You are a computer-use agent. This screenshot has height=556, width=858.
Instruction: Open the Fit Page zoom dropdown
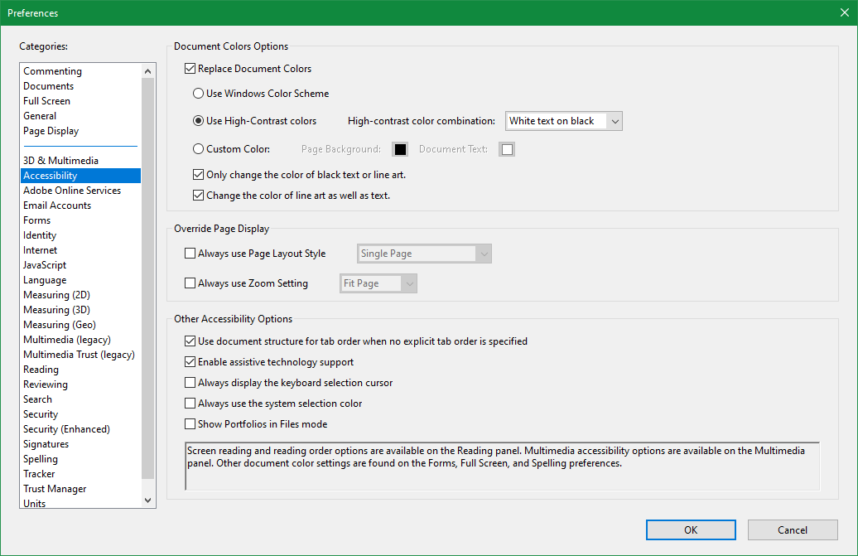[x=378, y=283]
